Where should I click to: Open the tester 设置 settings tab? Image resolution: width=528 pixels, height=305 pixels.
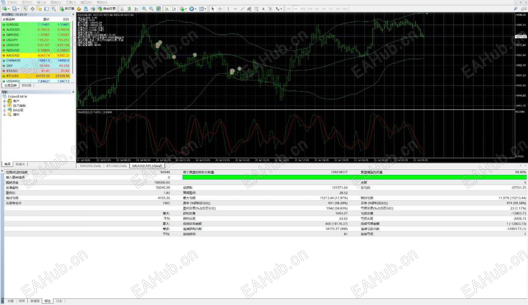click(11, 301)
